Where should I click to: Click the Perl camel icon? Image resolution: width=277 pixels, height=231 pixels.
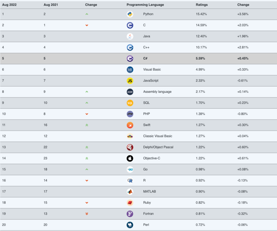130,225
